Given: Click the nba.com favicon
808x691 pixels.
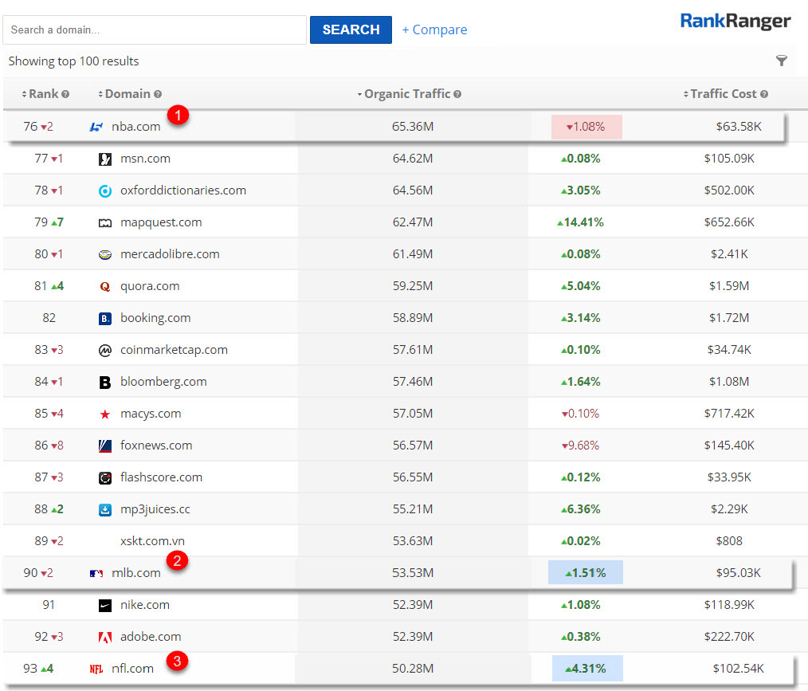Looking at the screenshot, I should [x=96, y=127].
